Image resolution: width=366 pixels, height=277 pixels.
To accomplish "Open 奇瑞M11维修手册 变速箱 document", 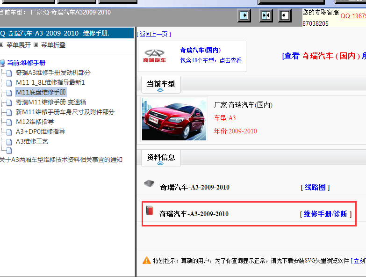I will (51, 102).
